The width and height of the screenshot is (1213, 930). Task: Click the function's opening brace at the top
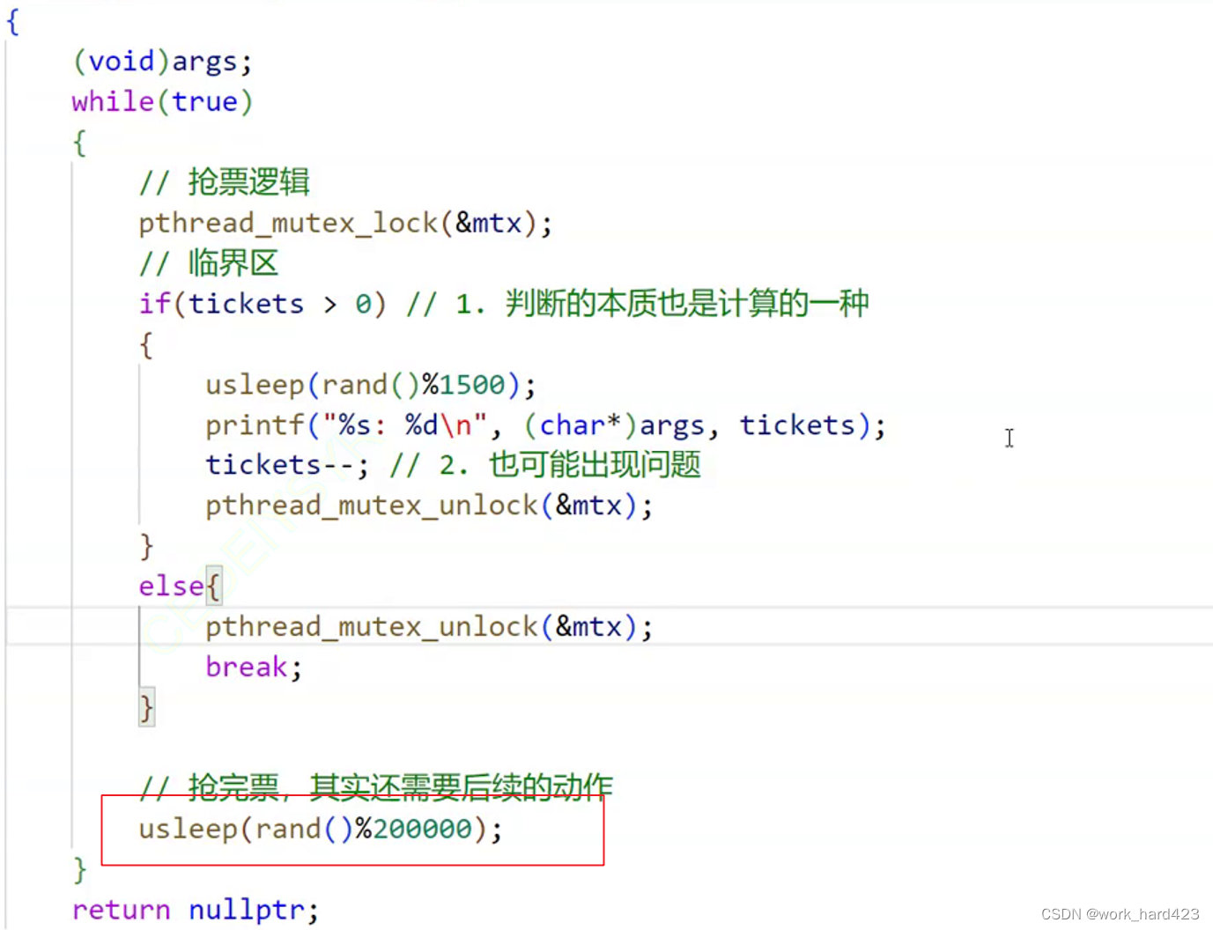12,21
